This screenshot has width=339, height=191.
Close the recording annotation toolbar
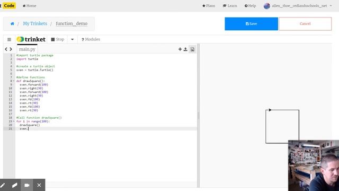pyautogui.click(x=39, y=185)
